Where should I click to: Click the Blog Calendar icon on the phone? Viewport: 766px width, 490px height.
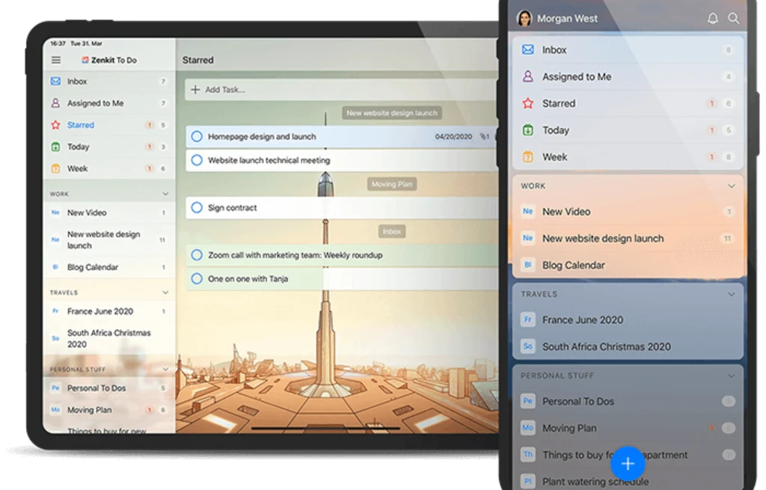[x=528, y=265]
